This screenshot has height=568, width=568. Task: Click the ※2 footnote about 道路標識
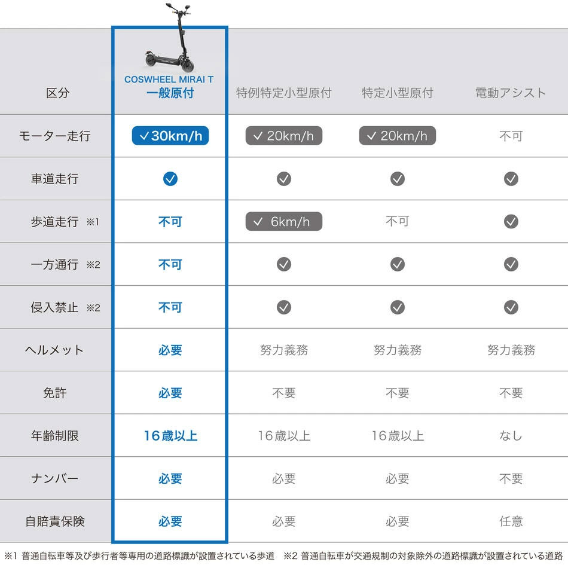pyautogui.click(x=423, y=555)
